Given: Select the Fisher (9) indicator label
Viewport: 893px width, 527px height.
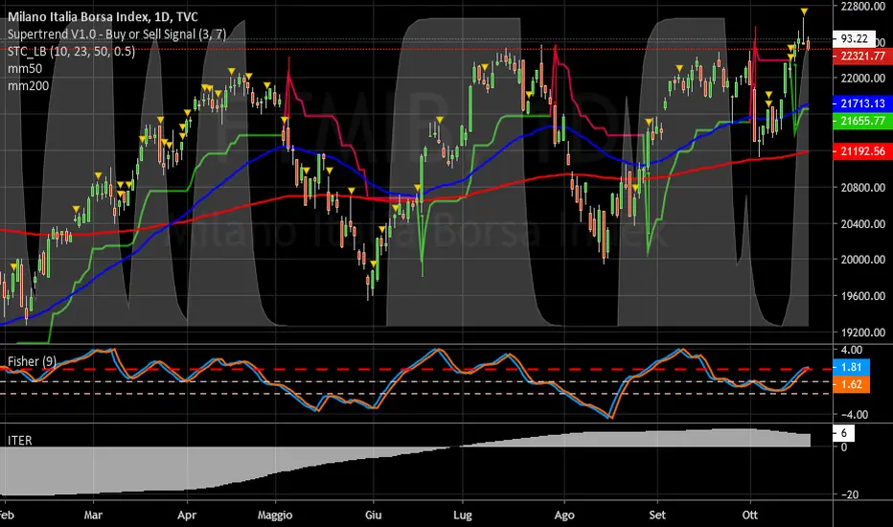Looking at the screenshot, I should [32, 361].
